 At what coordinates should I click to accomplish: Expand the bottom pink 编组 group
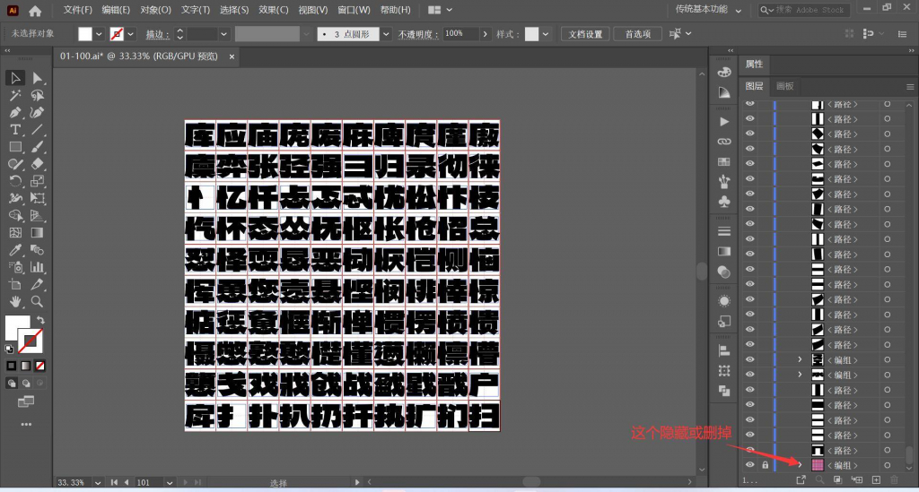pos(800,465)
